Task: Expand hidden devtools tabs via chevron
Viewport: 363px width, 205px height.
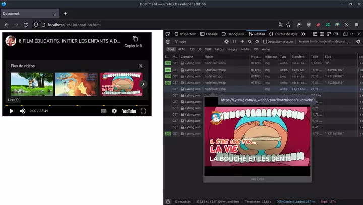Action: click(x=304, y=34)
